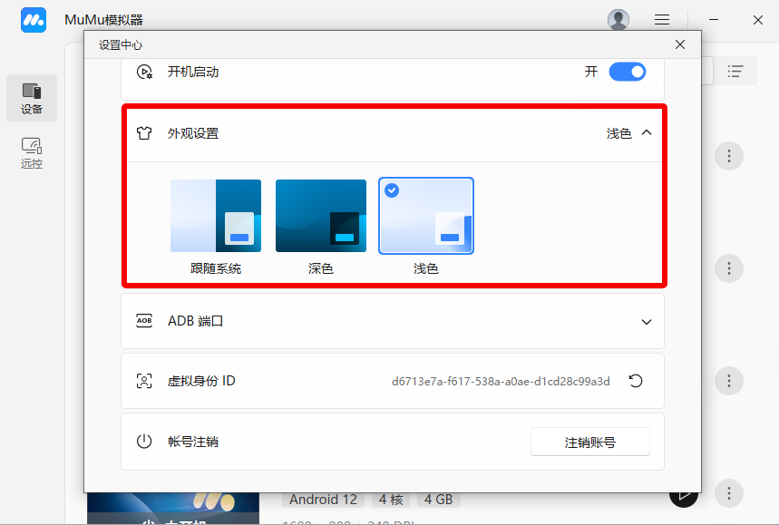Regenerate the virtual identity ID
Image resolution: width=779 pixels, height=525 pixels.
click(636, 381)
